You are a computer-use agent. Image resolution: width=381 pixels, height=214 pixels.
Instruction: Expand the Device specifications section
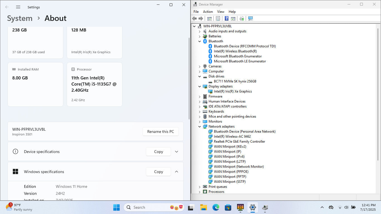(176, 152)
